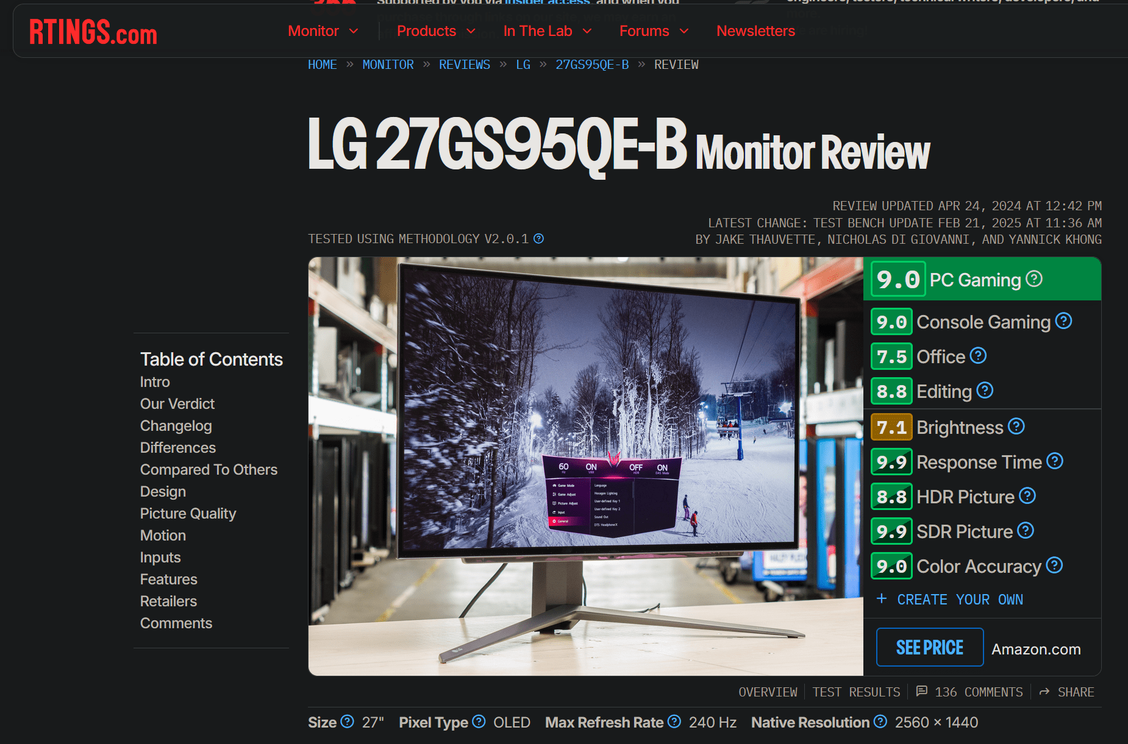Click the 9.9 SDR Picture score badge
1128x744 pixels.
[x=891, y=531]
